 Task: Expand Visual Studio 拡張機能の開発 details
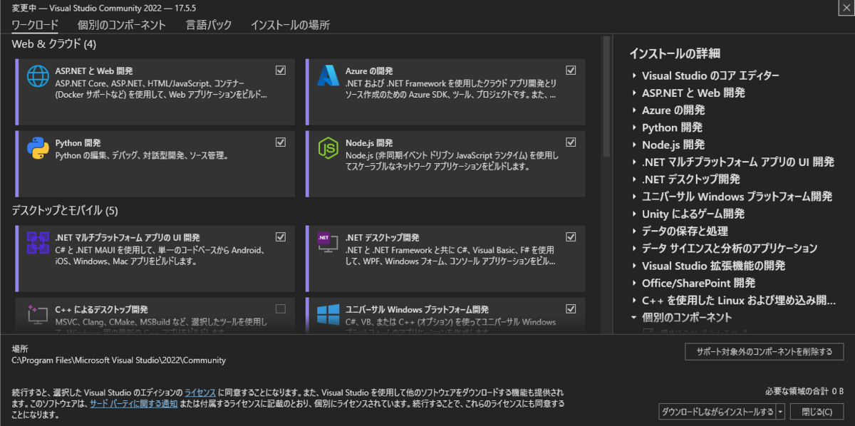pos(633,266)
